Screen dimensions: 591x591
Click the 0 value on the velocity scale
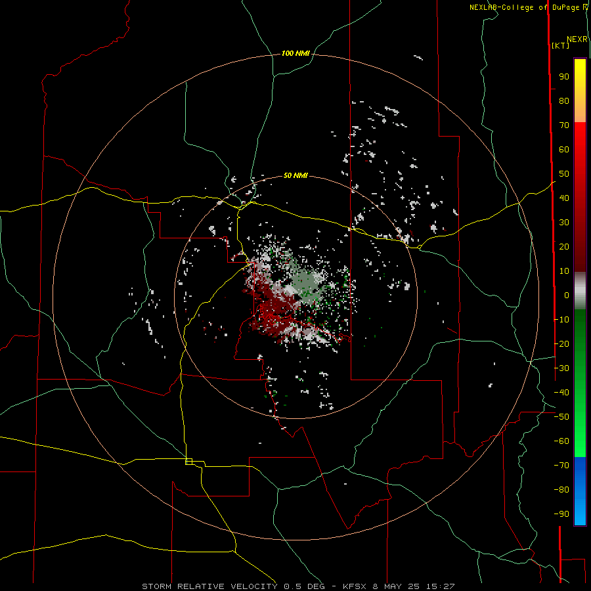point(567,295)
